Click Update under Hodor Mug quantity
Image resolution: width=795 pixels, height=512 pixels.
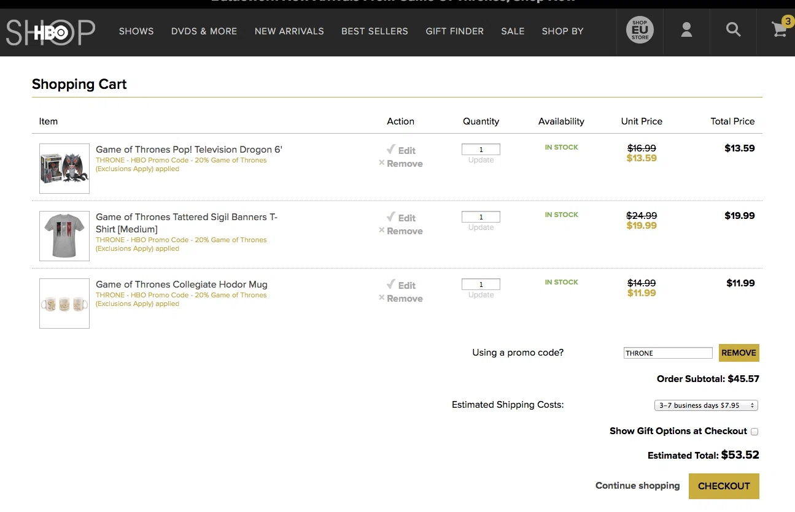pyautogui.click(x=481, y=295)
